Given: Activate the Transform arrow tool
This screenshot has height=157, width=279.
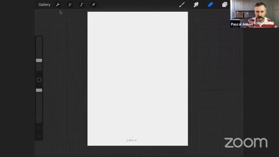Looking at the screenshot, I should (93, 5).
